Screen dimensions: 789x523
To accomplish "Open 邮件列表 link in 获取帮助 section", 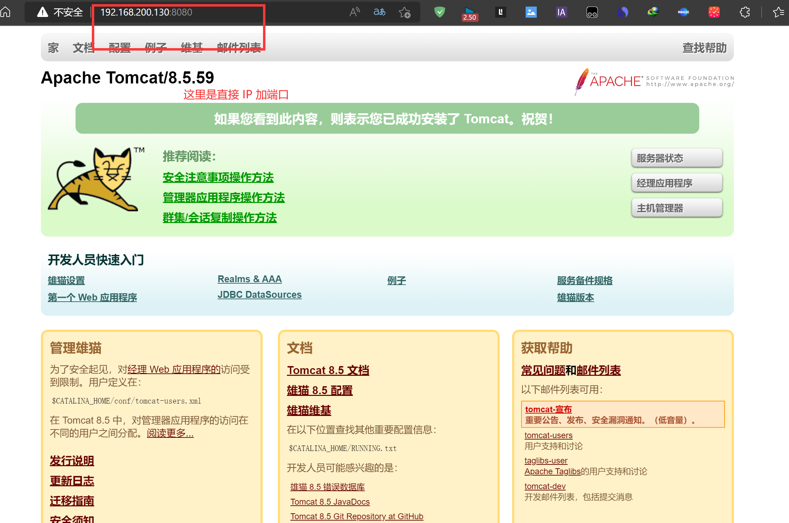I will (599, 370).
